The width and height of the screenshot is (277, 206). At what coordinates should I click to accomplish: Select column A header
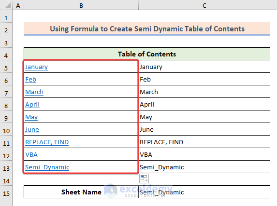(x=18, y=5)
